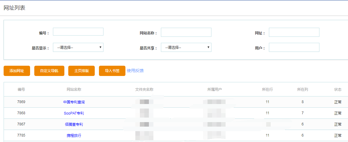The width and height of the screenshot is (348, 142).
Task: Expand the 是否共享 dropdown
Action: click(x=186, y=47)
